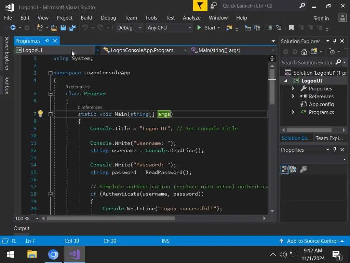The image size is (350, 263).
Task: Click the Sign in link
Action: [321, 18]
